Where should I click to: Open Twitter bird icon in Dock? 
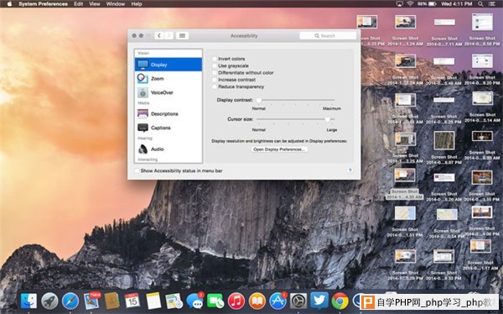(x=319, y=301)
